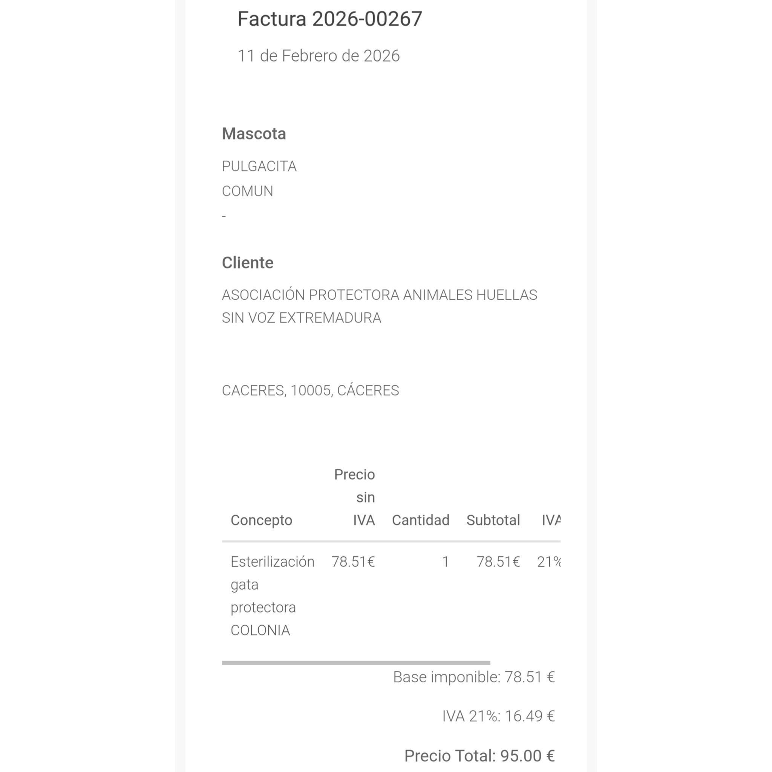Image resolution: width=772 pixels, height=772 pixels.
Task: Click the Precio sin IVA column header
Action: pos(355,498)
